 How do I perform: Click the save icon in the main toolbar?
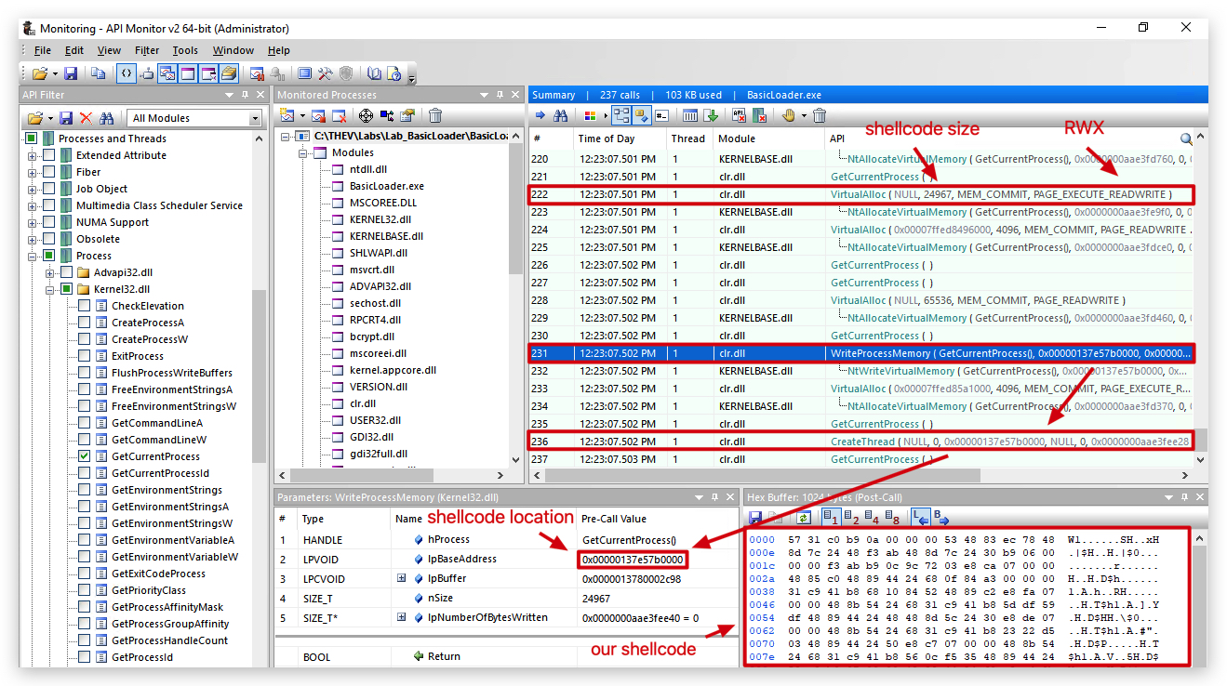pyautogui.click(x=71, y=73)
